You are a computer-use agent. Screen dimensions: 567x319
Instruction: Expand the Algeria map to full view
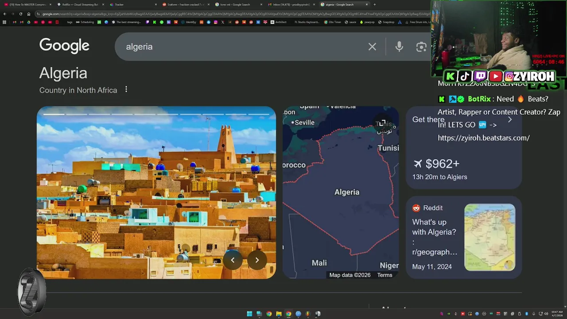(382, 123)
